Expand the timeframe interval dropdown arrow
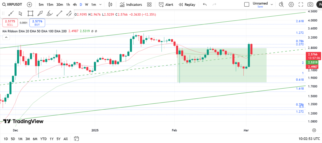The width and height of the screenshot is (322, 143). 100,5
